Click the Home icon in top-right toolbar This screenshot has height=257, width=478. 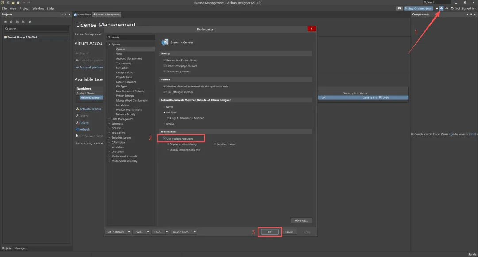[437, 8]
